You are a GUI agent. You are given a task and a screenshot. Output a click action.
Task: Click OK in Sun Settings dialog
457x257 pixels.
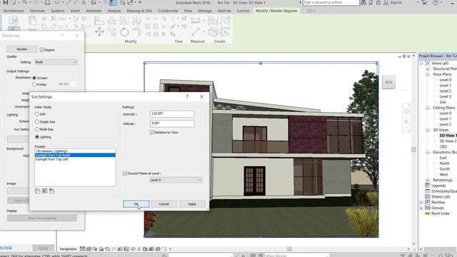coord(136,204)
